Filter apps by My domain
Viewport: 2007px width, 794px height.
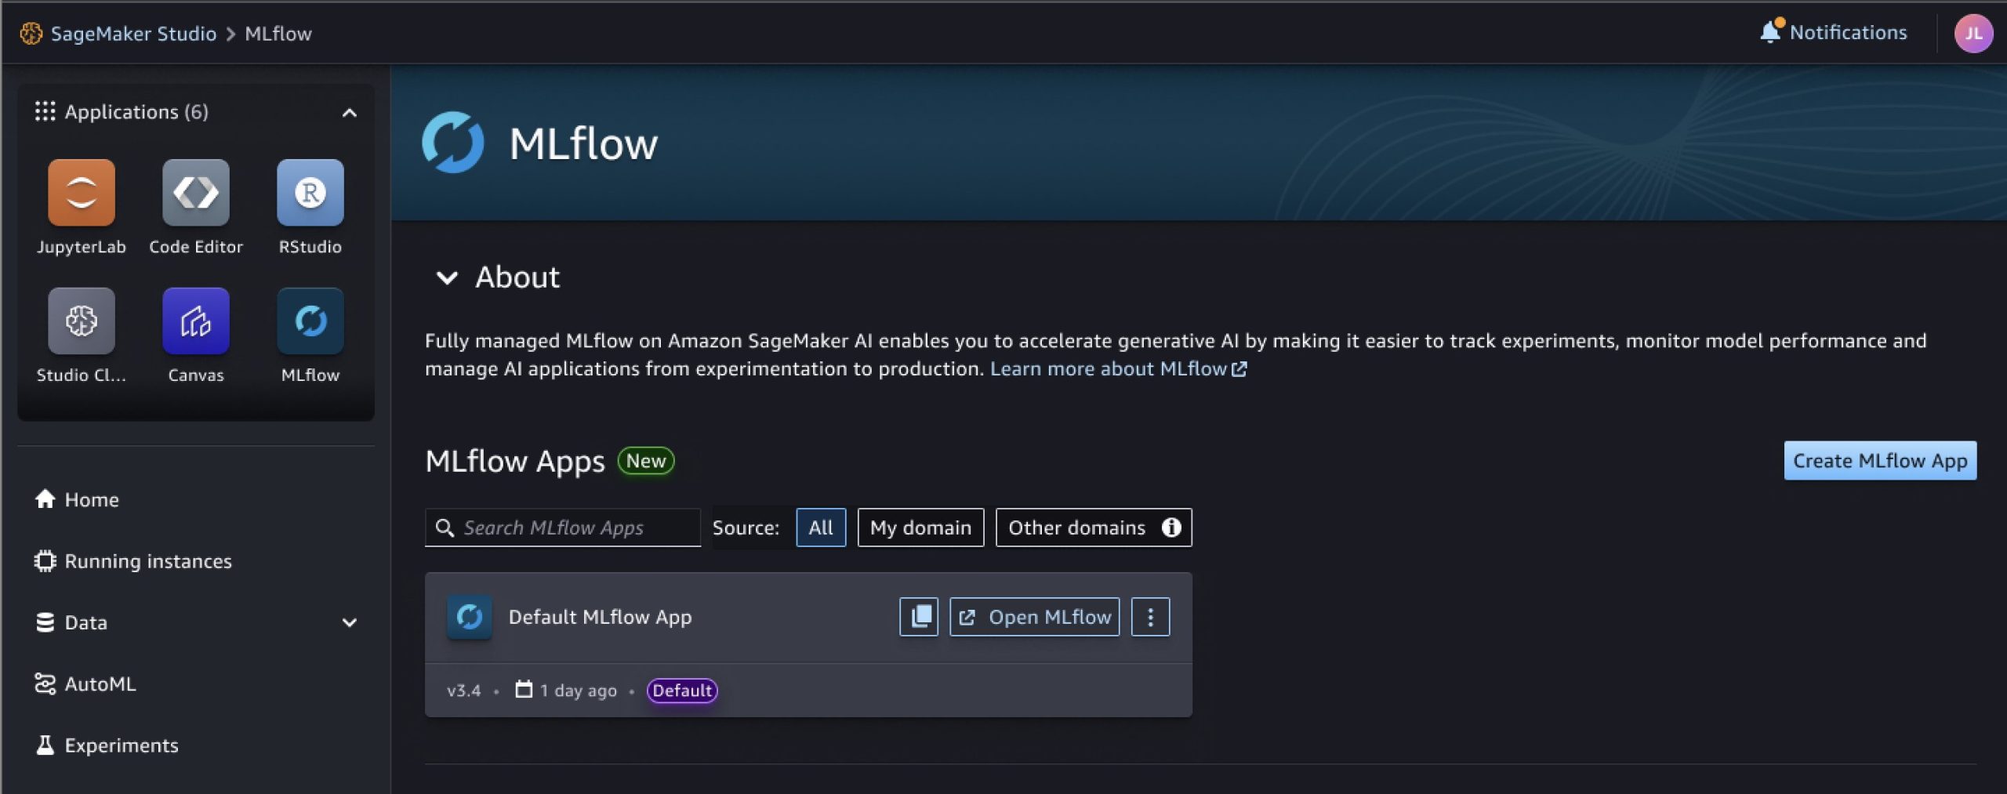pos(920,528)
